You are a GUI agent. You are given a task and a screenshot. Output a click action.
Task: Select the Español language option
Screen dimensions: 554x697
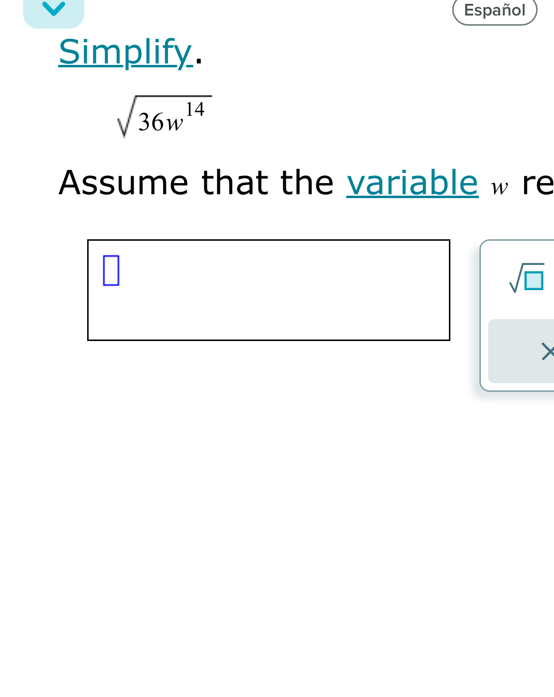[x=494, y=10]
